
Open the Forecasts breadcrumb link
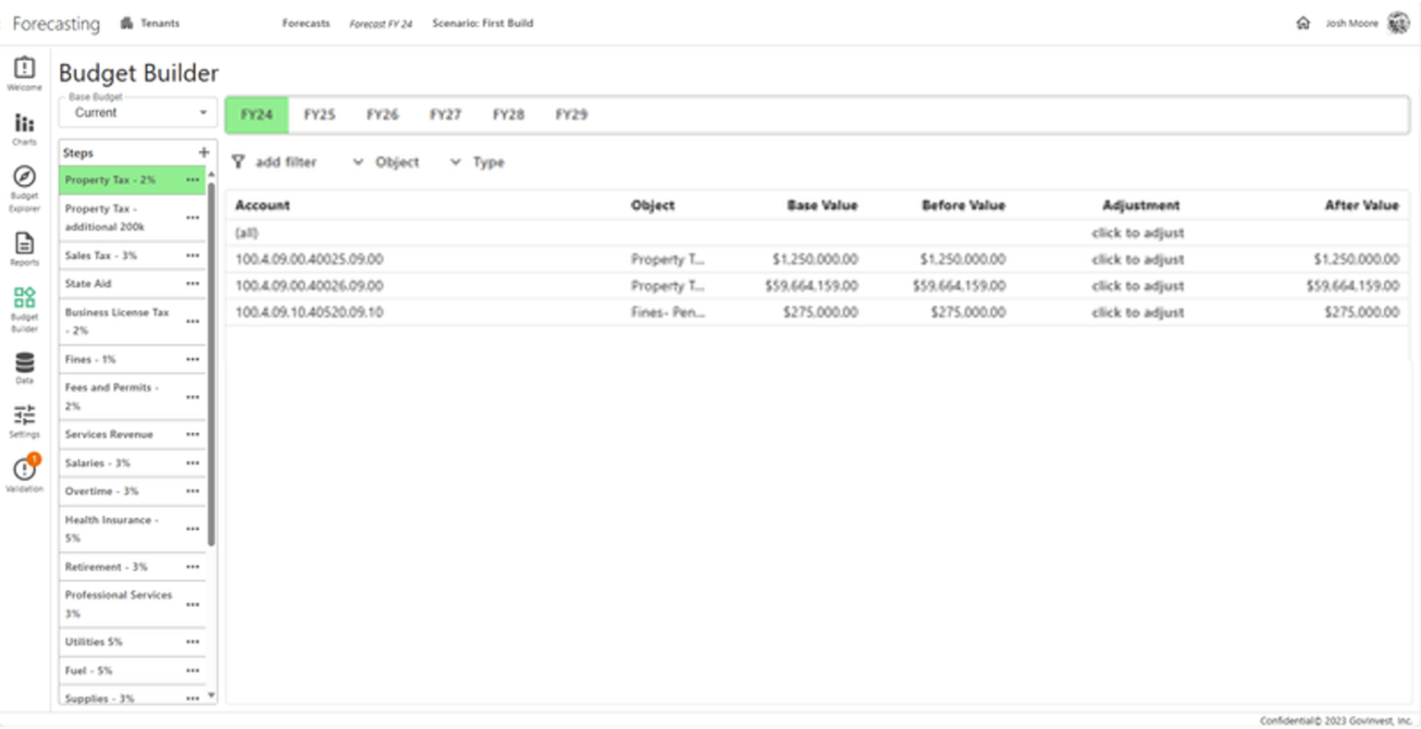pyautogui.click(x=306, y=23)
